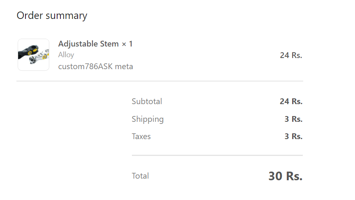Click the divider line above Total
The height and width of the screenshot is (200, 355).
point(217,155)
